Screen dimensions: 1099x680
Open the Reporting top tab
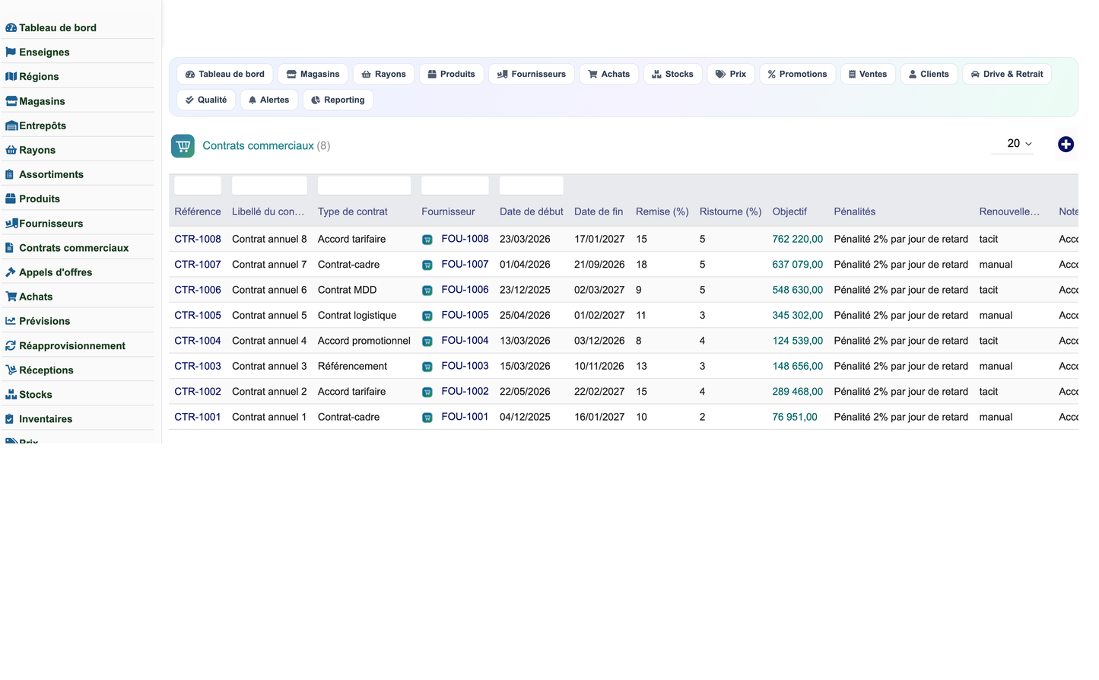coord(338,100)
